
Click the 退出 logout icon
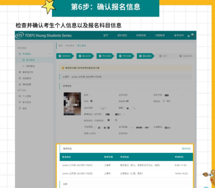pyautogui.click(x=20, y=108)
